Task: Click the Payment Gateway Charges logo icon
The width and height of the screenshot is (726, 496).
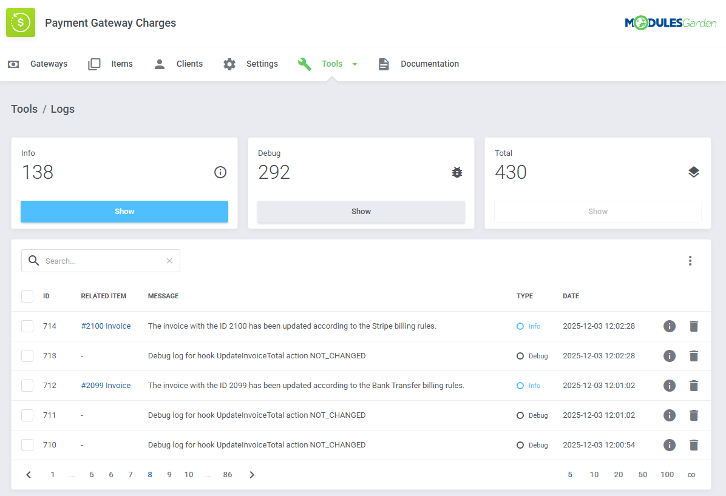Action: (21, 23)
